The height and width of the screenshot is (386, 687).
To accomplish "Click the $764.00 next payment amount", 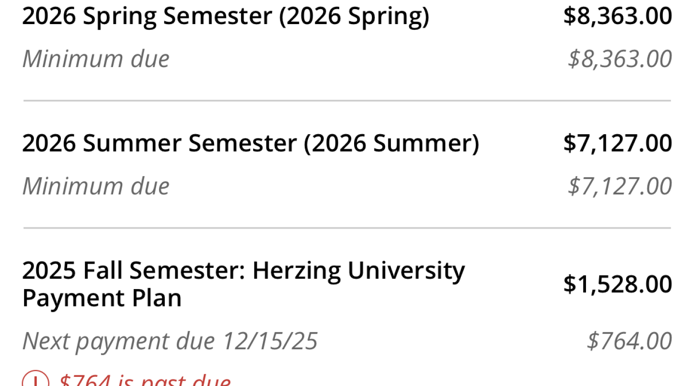I will coord(630,341).
